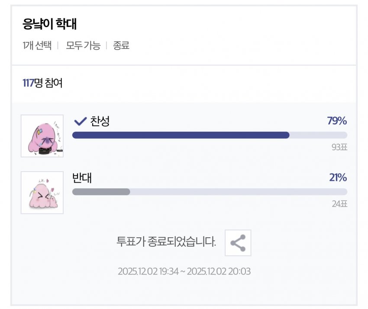Click the poll start time 19:34
Viewport: 368px width, 309px height.
(x=167, y=271)
